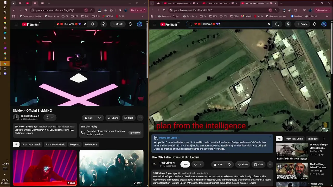The height and width of the screenshot is (187, 333).
Task: Open Windows Start menu
Action: [5, 3]
